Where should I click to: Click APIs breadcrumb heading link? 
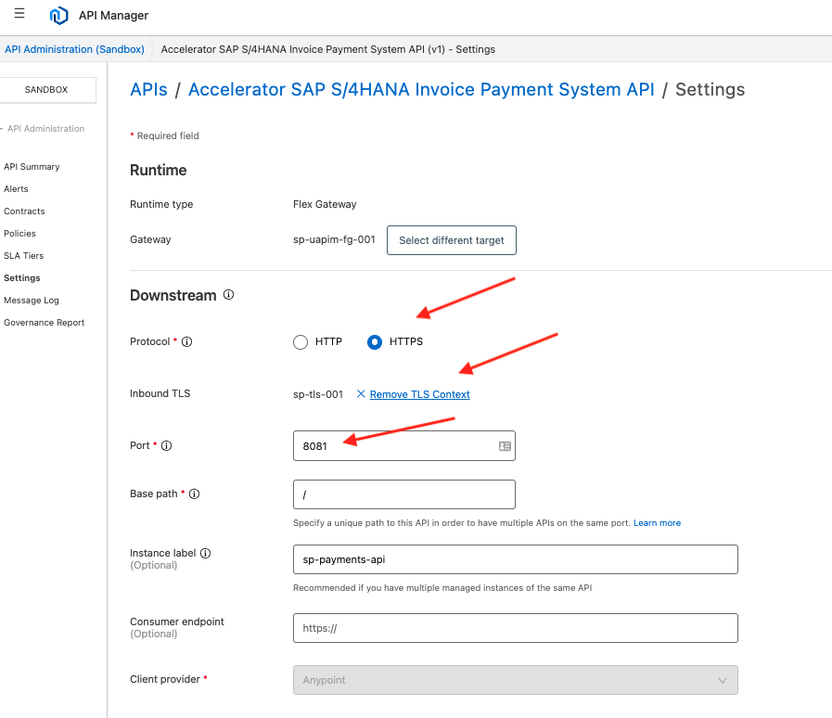(x=149, y=90)
